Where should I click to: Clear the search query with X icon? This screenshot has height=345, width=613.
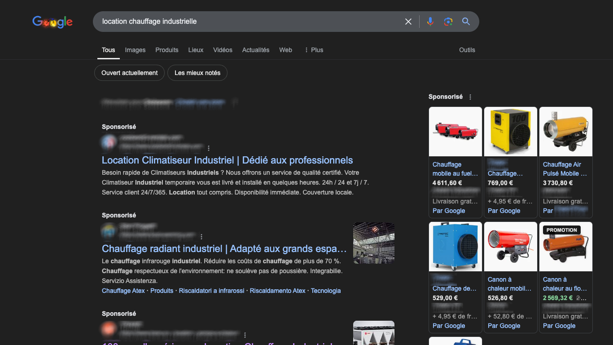pos(408,22)
